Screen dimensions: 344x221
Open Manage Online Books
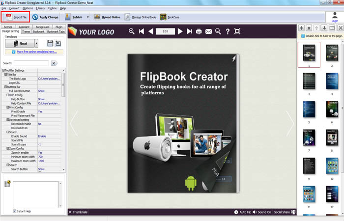141,17
